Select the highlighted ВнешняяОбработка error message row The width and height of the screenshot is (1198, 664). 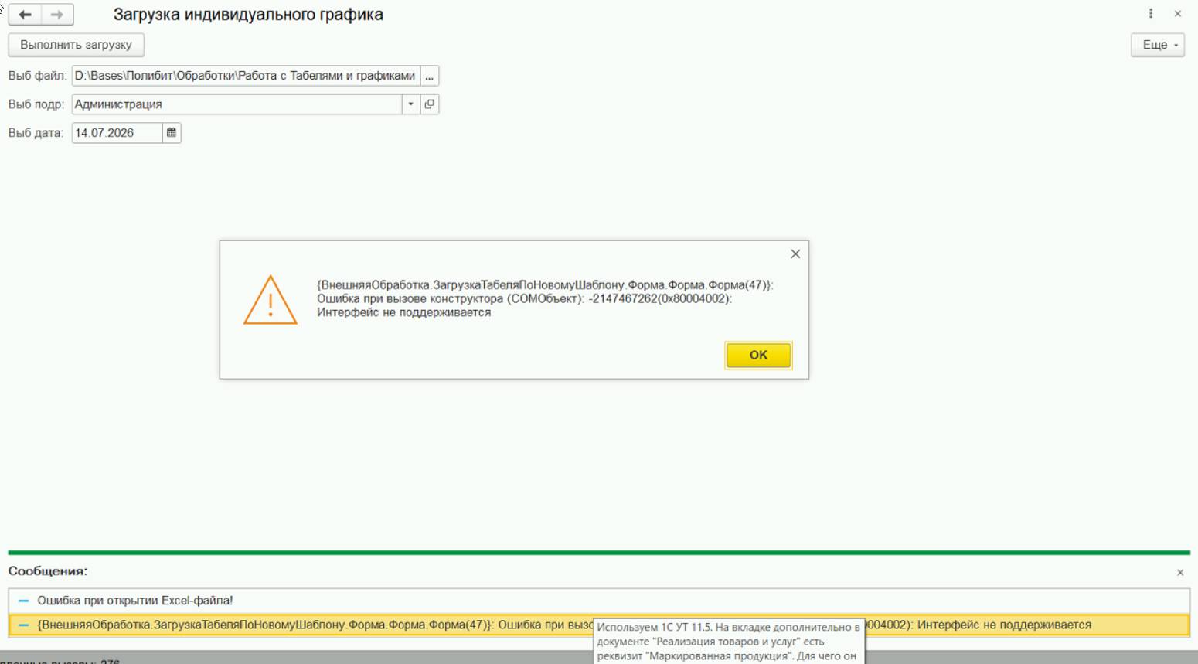599,625
